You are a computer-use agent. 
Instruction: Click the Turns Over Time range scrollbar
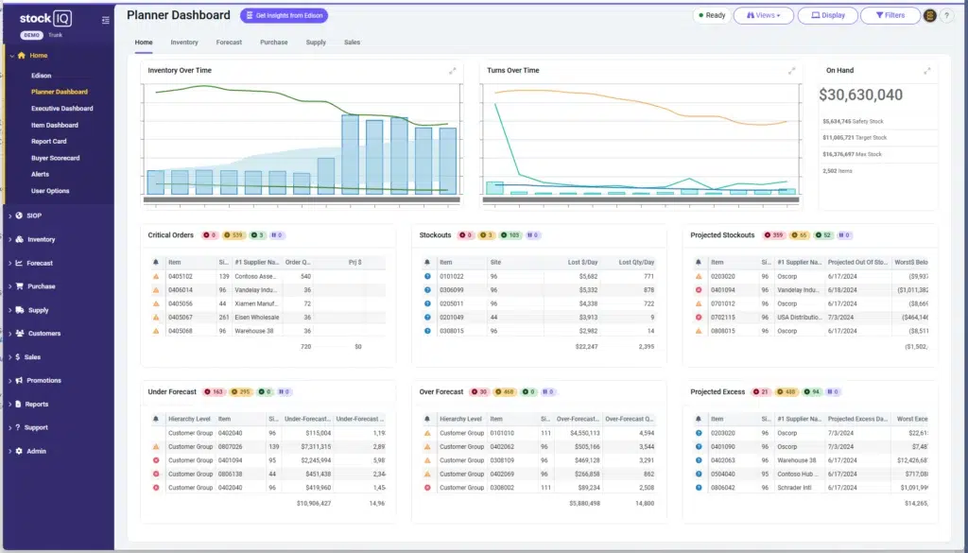coord(641,200)
